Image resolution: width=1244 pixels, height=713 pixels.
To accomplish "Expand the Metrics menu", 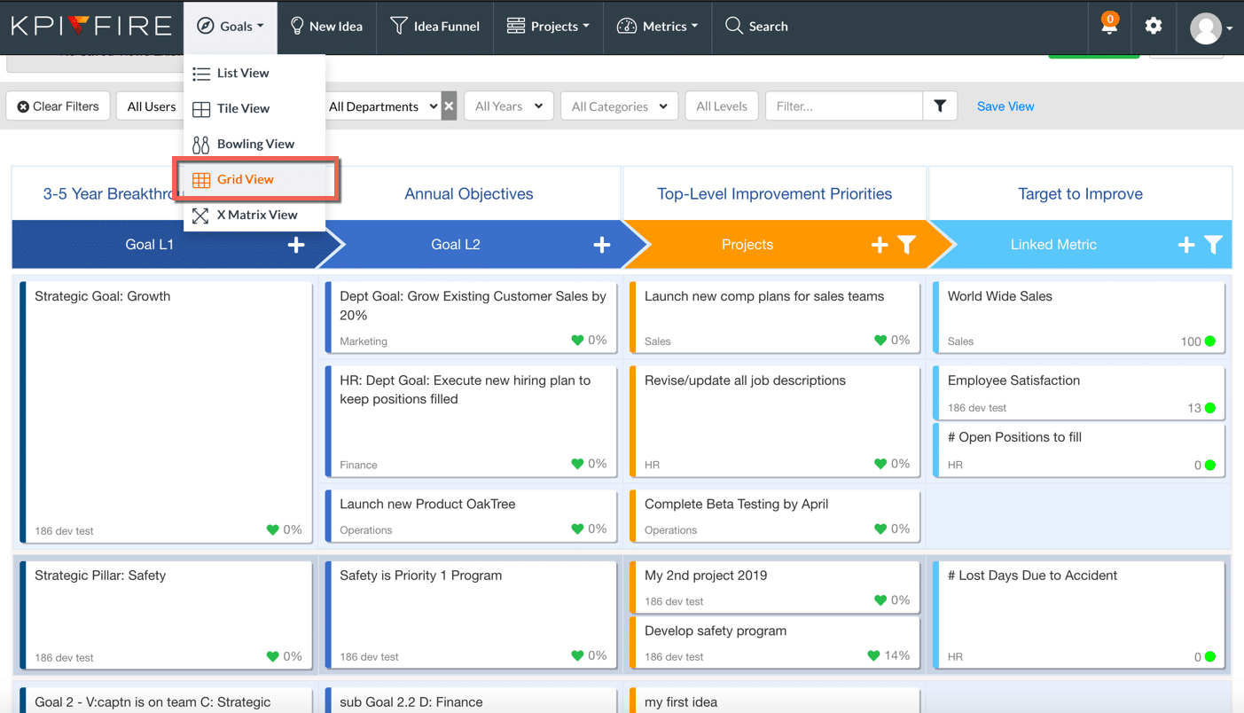I will pos(657,27).
